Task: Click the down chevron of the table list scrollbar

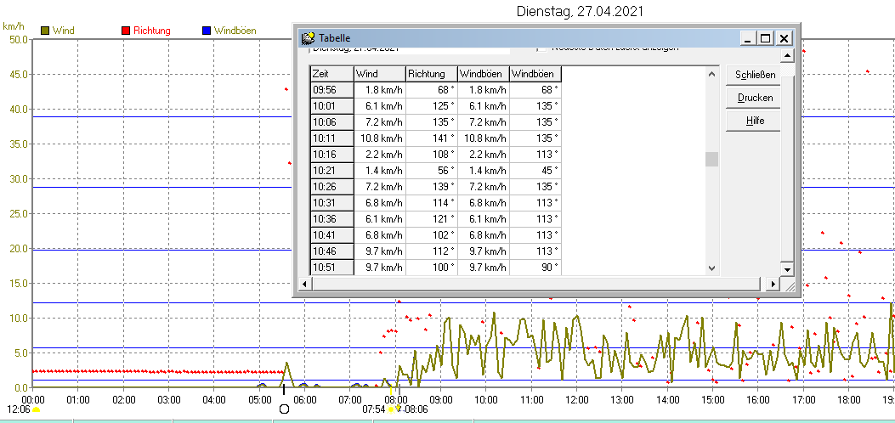Action: coord(711,268)
